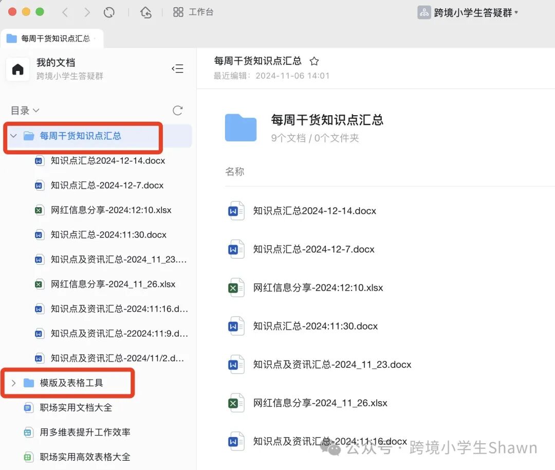The width and height of the screenshot is (555, 470).
Task: Click Excel icon of 网红信息分享-2024_11_26 in sidebar
Action: point(39,284)
